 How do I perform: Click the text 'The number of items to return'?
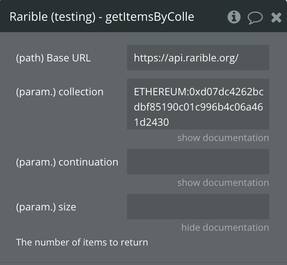tap(82, 242)
